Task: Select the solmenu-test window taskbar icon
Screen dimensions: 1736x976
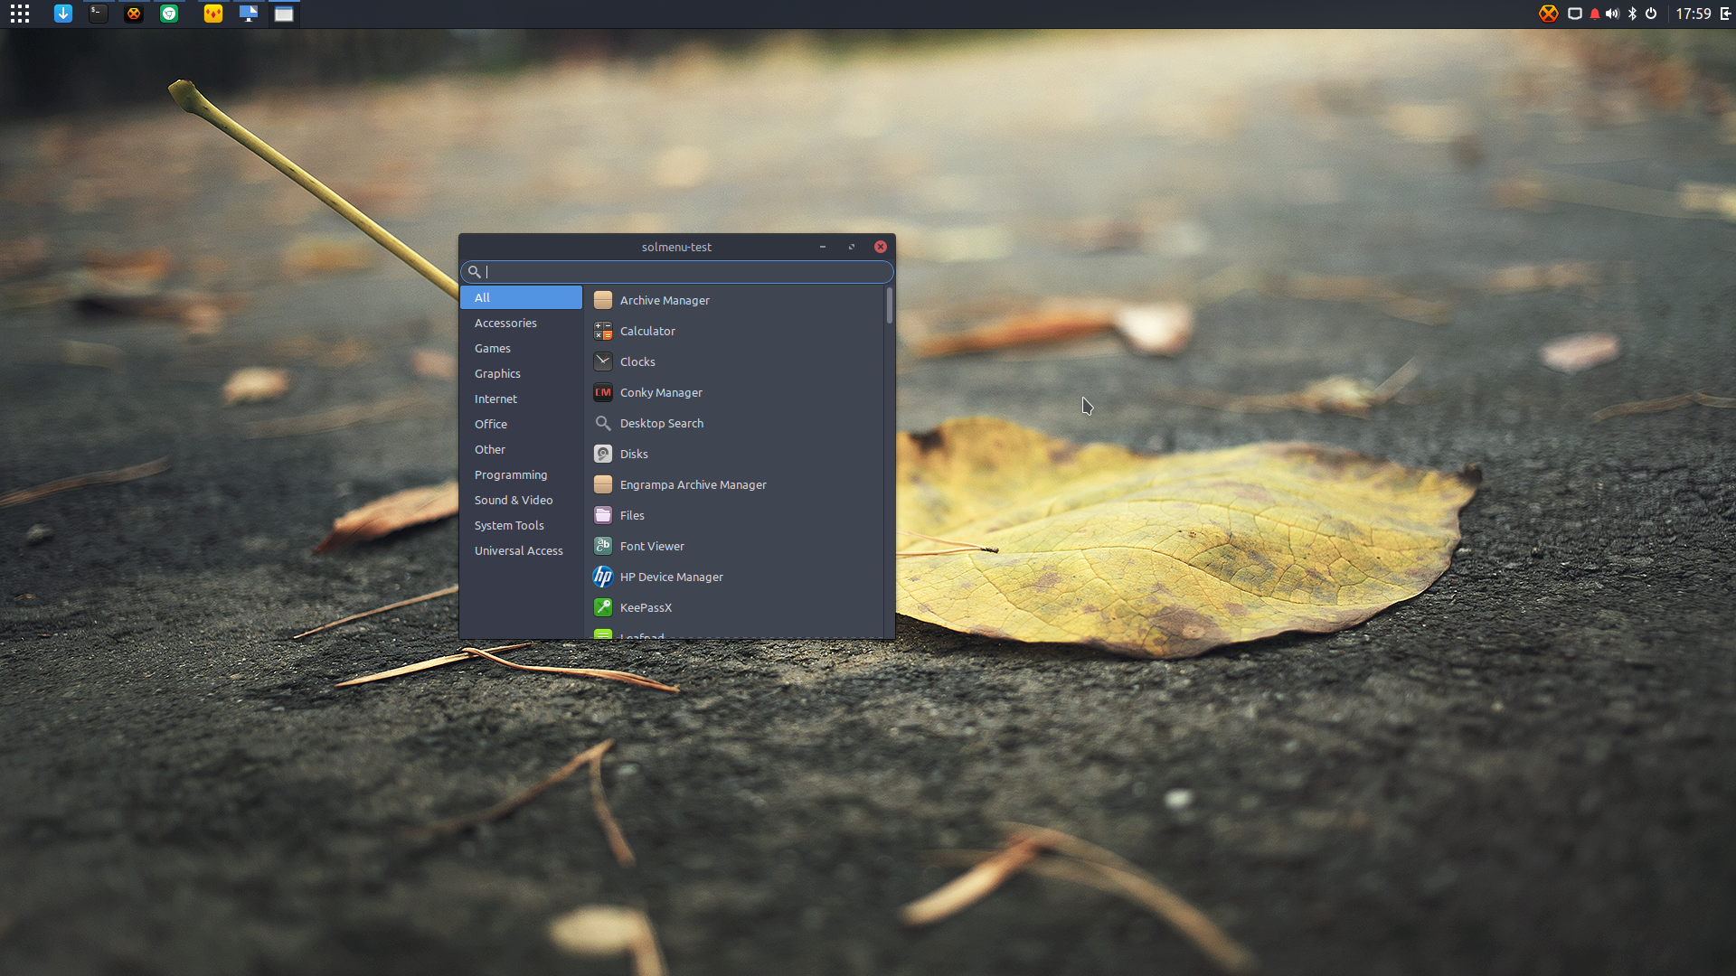Action: click(x=284, y=14)
